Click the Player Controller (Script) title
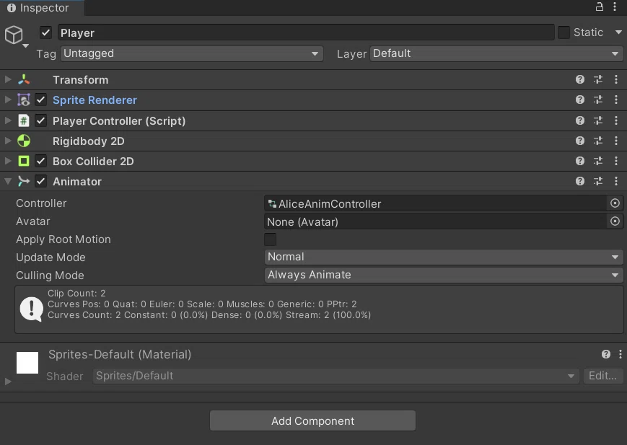 (119, 120)
